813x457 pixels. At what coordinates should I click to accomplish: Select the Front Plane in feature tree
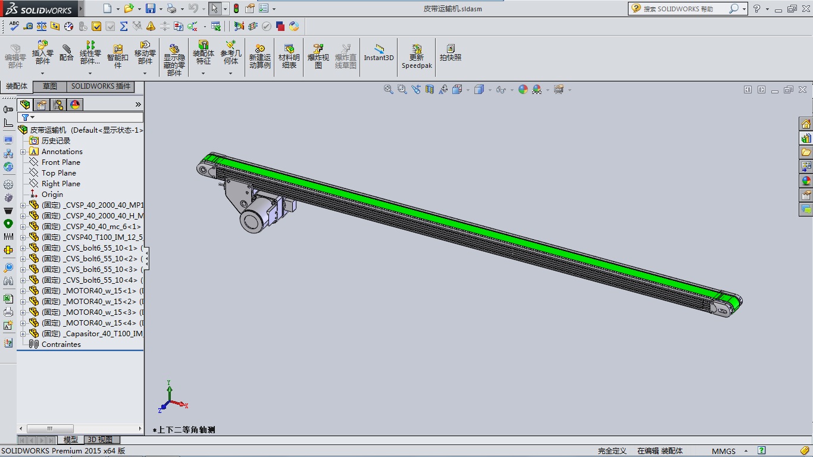pos(61,162)
